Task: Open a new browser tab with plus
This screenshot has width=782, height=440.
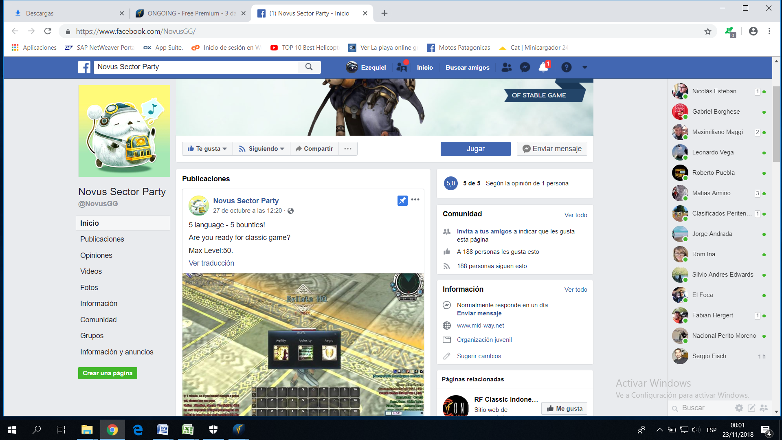Action: coord(384,13)
